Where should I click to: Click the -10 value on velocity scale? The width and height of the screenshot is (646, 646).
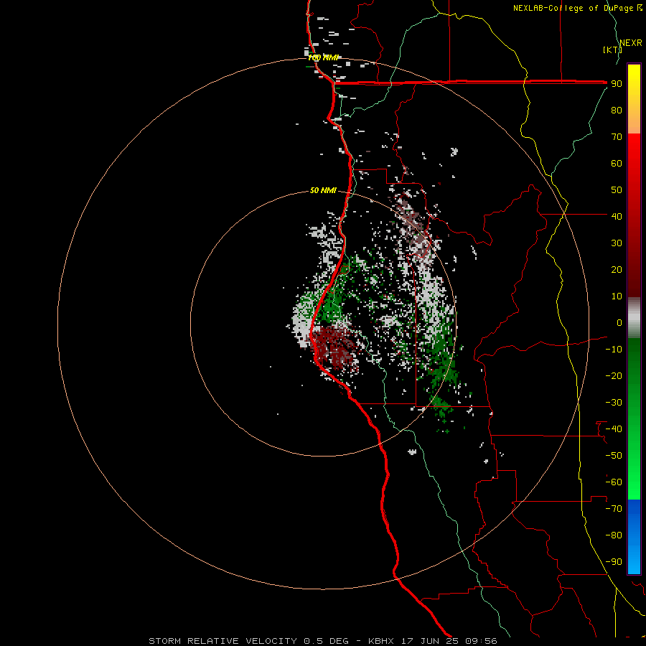click(614, 350)
